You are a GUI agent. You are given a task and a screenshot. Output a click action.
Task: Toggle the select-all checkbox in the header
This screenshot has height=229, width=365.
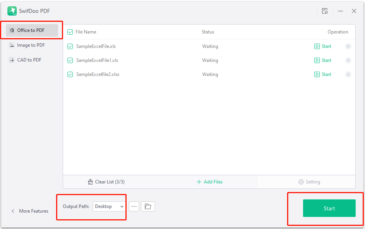point(70,32)
